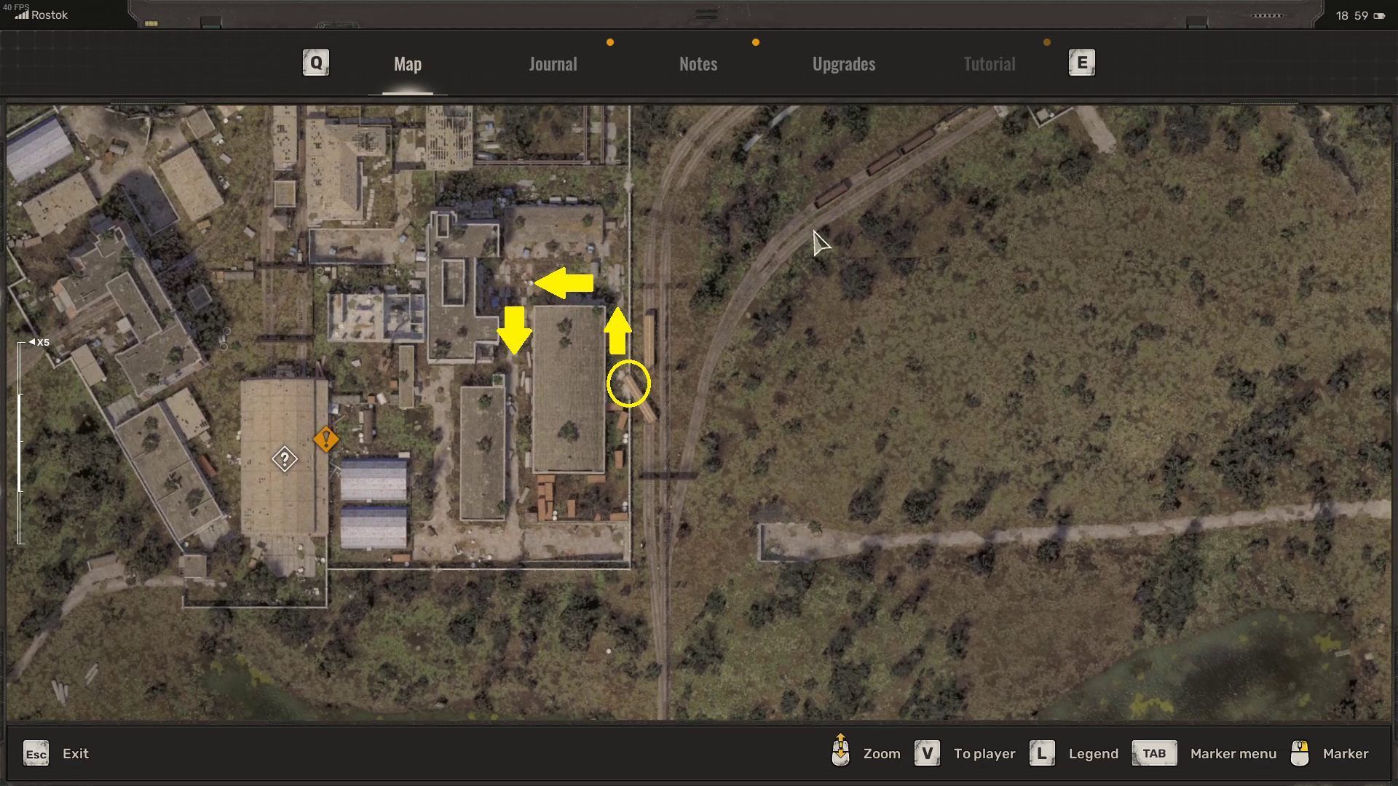Click the mouse scroll Zoom icon
The height and width of the screenshot is (786, 1398).
click(840, 751)
